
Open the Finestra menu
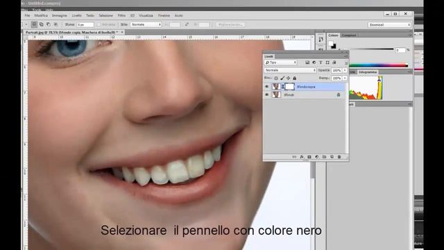[x=164, y=15]
